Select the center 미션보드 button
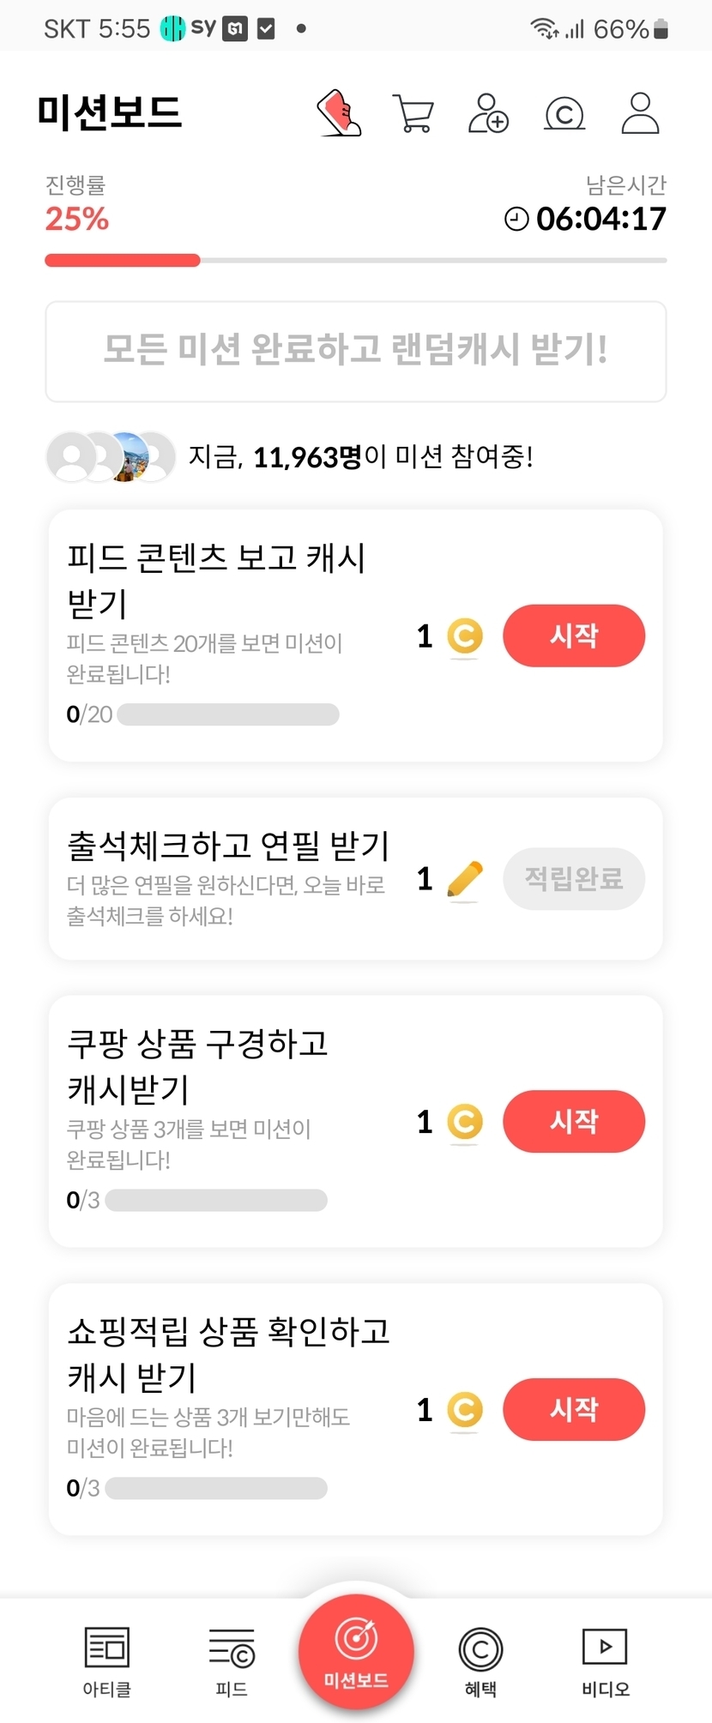This screenshot has height=1723, width=712. tap(356, 1651)
